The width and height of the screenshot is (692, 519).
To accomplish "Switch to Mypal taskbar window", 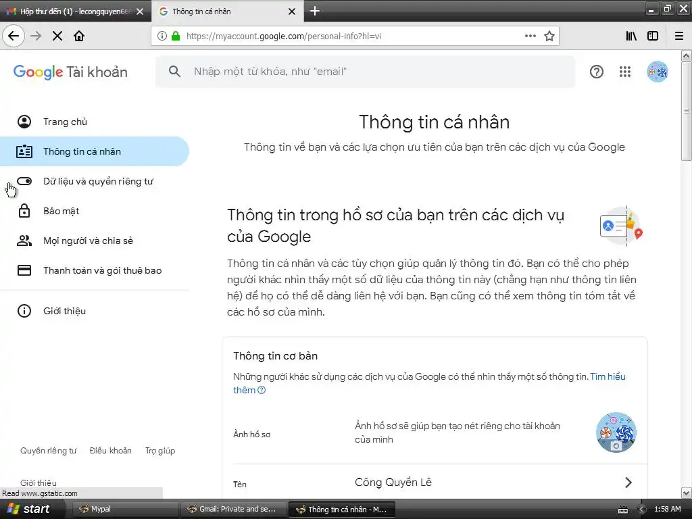I will pos(125,510).
